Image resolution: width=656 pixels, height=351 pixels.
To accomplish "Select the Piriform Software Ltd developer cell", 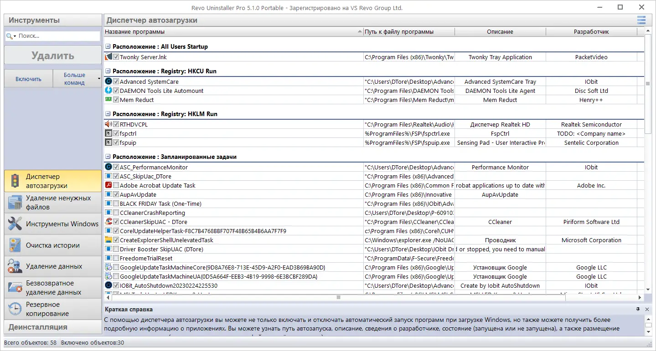I will click(x=591, y=222).
